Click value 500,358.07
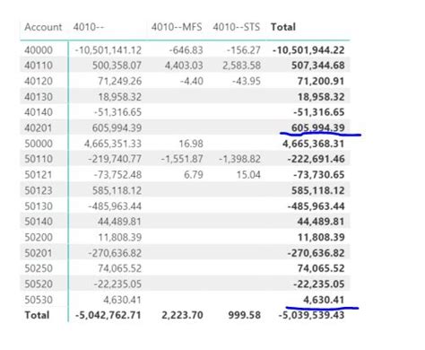The image size is (425, 350). point(117,66)
